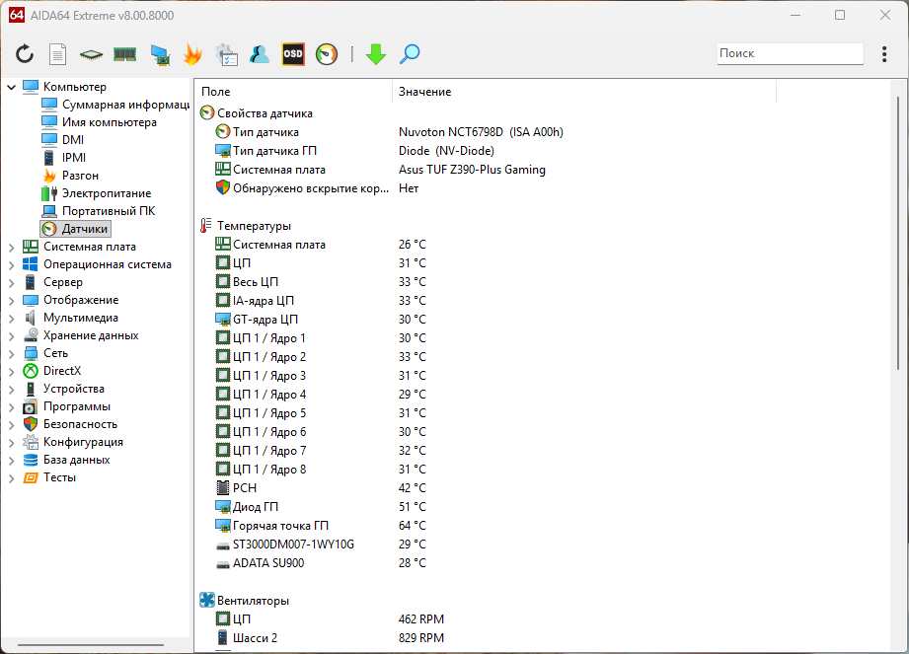Click the user profile toolbar icon

(x=260, y=54)
